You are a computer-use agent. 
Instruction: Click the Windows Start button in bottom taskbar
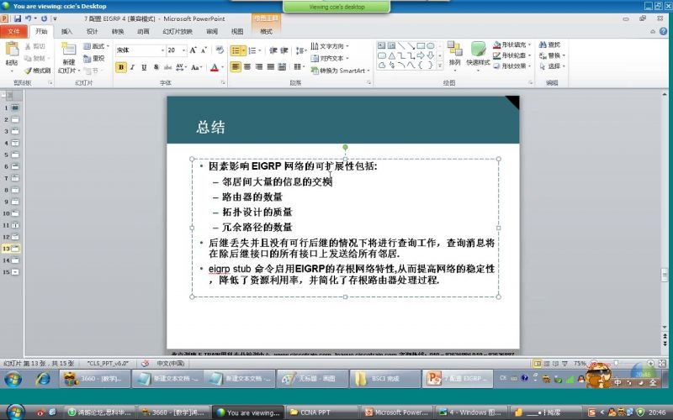(x=15, y=412)
